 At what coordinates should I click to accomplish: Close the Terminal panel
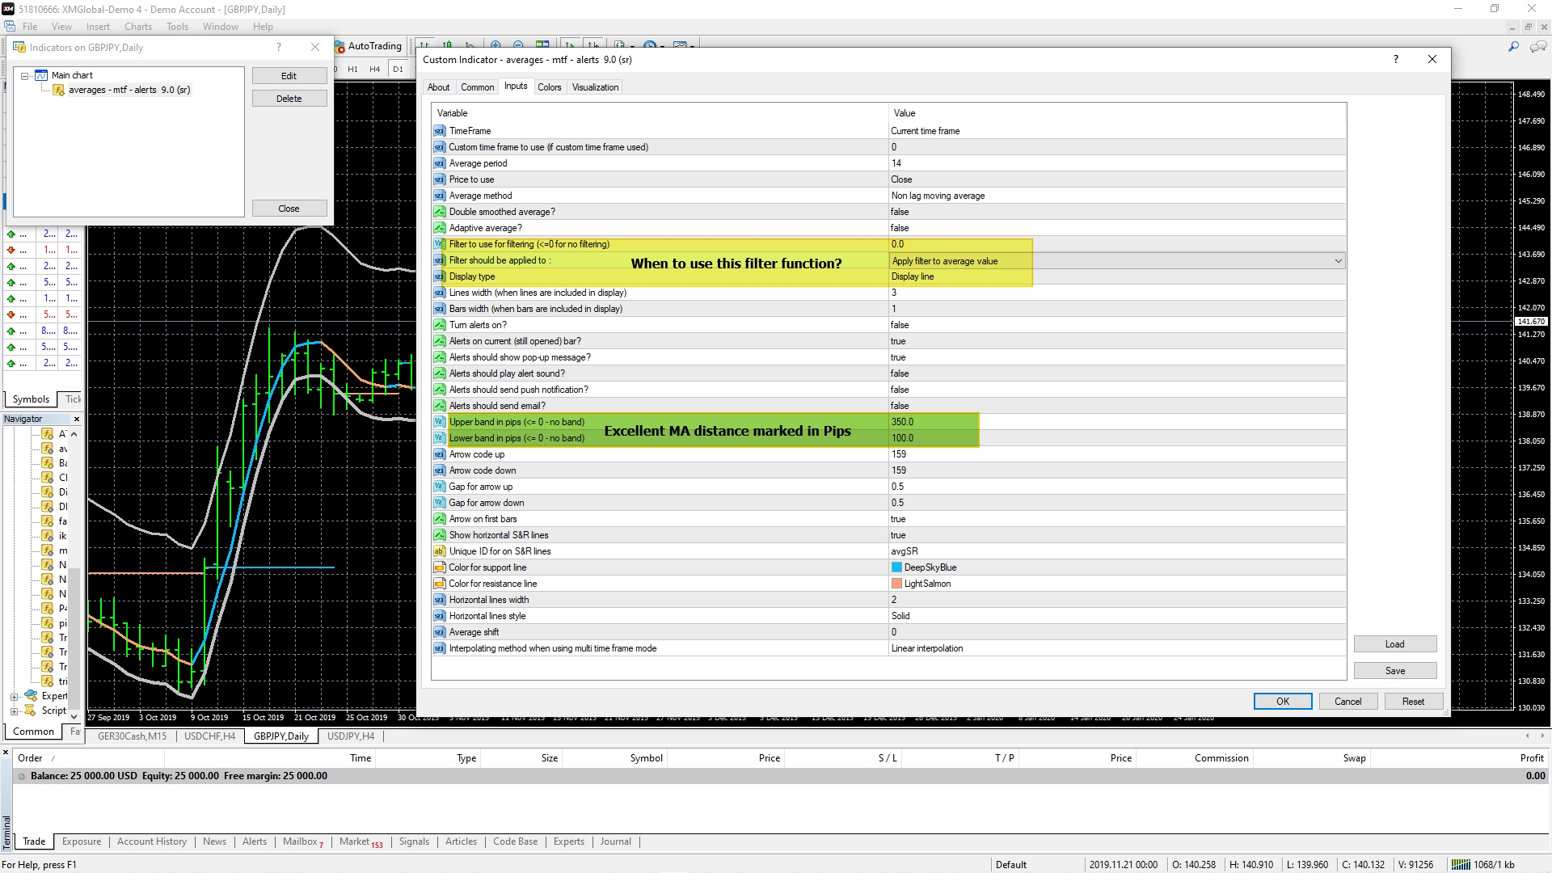[x=6, y=753]
